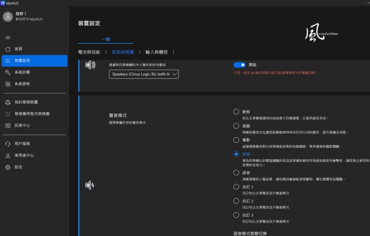Open 用戶服務 in the sidebar

[22, 144]
